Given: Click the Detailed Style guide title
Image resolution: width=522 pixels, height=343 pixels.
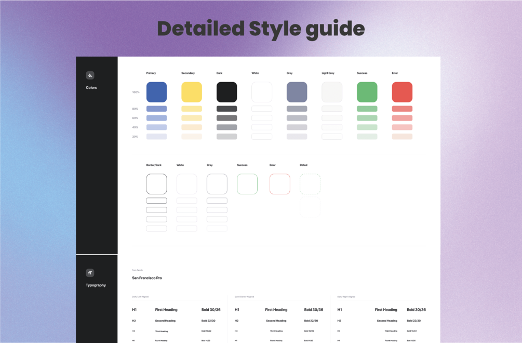Looking at the screenshot, I should (x=261, y=29).
